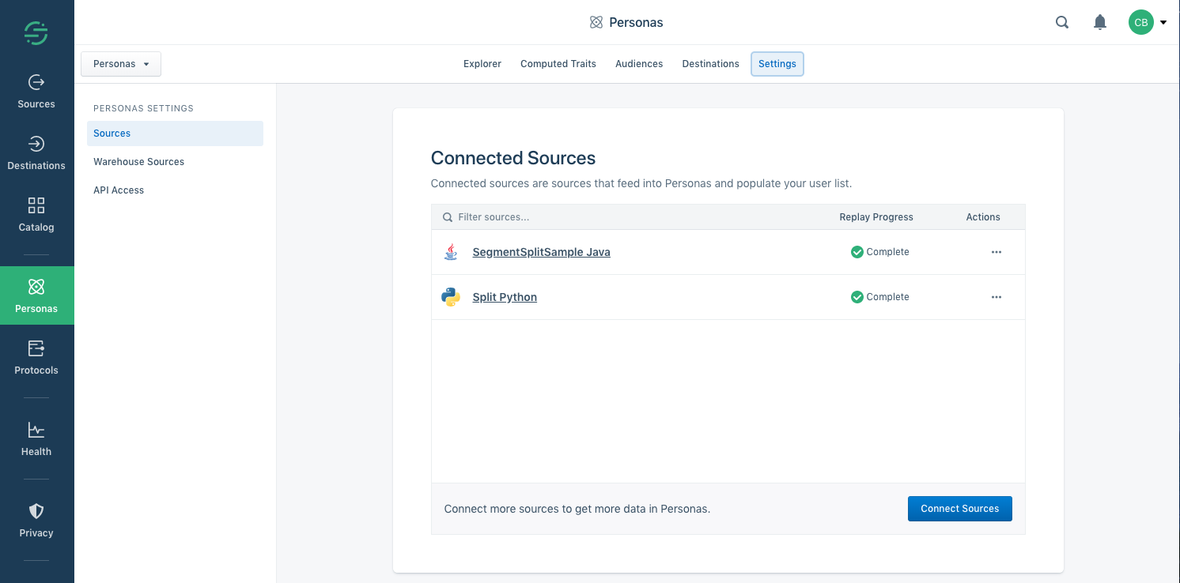This screenshot has height=583, width=1180.
Task: Switch to the Audiences tab
Action: (639, 64)
